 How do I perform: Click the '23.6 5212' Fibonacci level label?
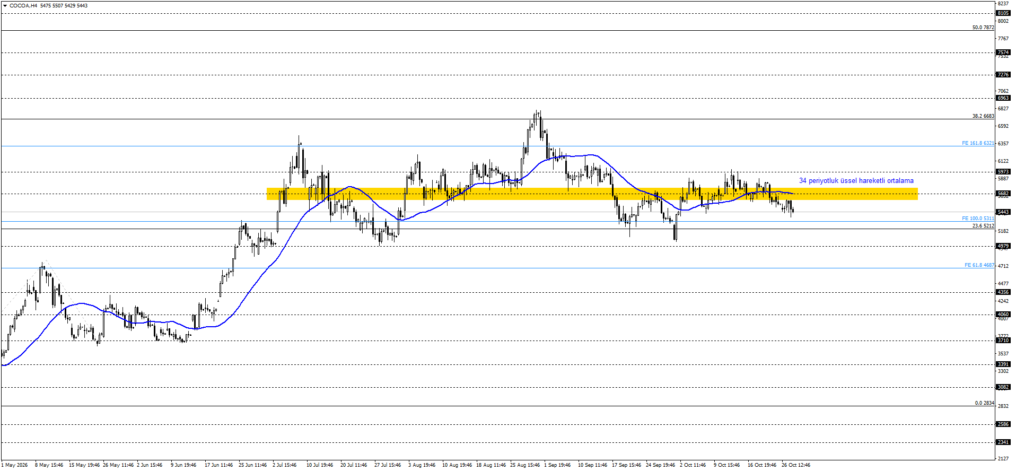click(983, 226)
